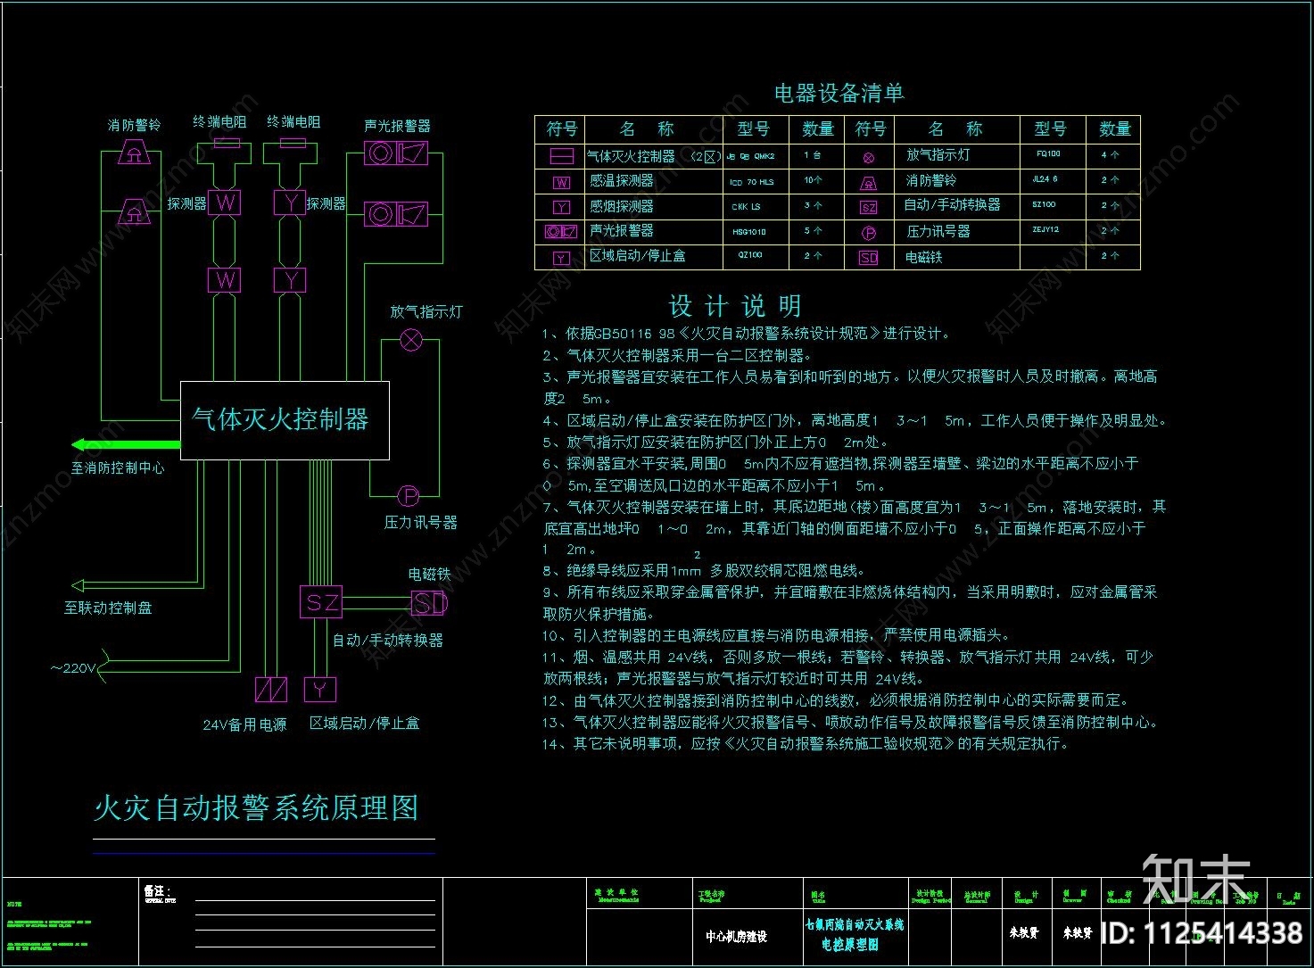
Task: Select the lower Y smoke detector symbol above the controller
Action: coord(290,280)
